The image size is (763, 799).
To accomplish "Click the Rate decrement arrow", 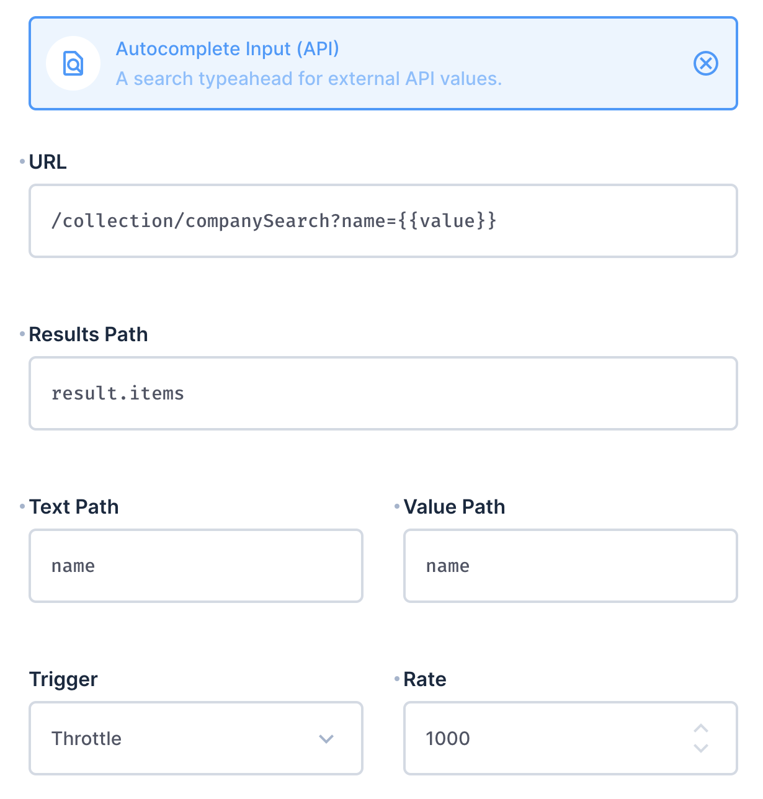I will (x=701, y=749).
